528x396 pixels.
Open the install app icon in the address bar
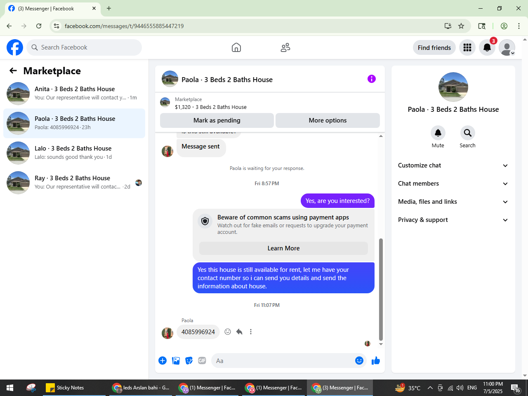click(x=448, y=26)
